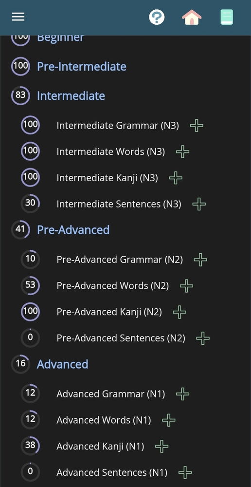
Task: Expand the Pre-Intermediate section heading
Action: (82, 66)
